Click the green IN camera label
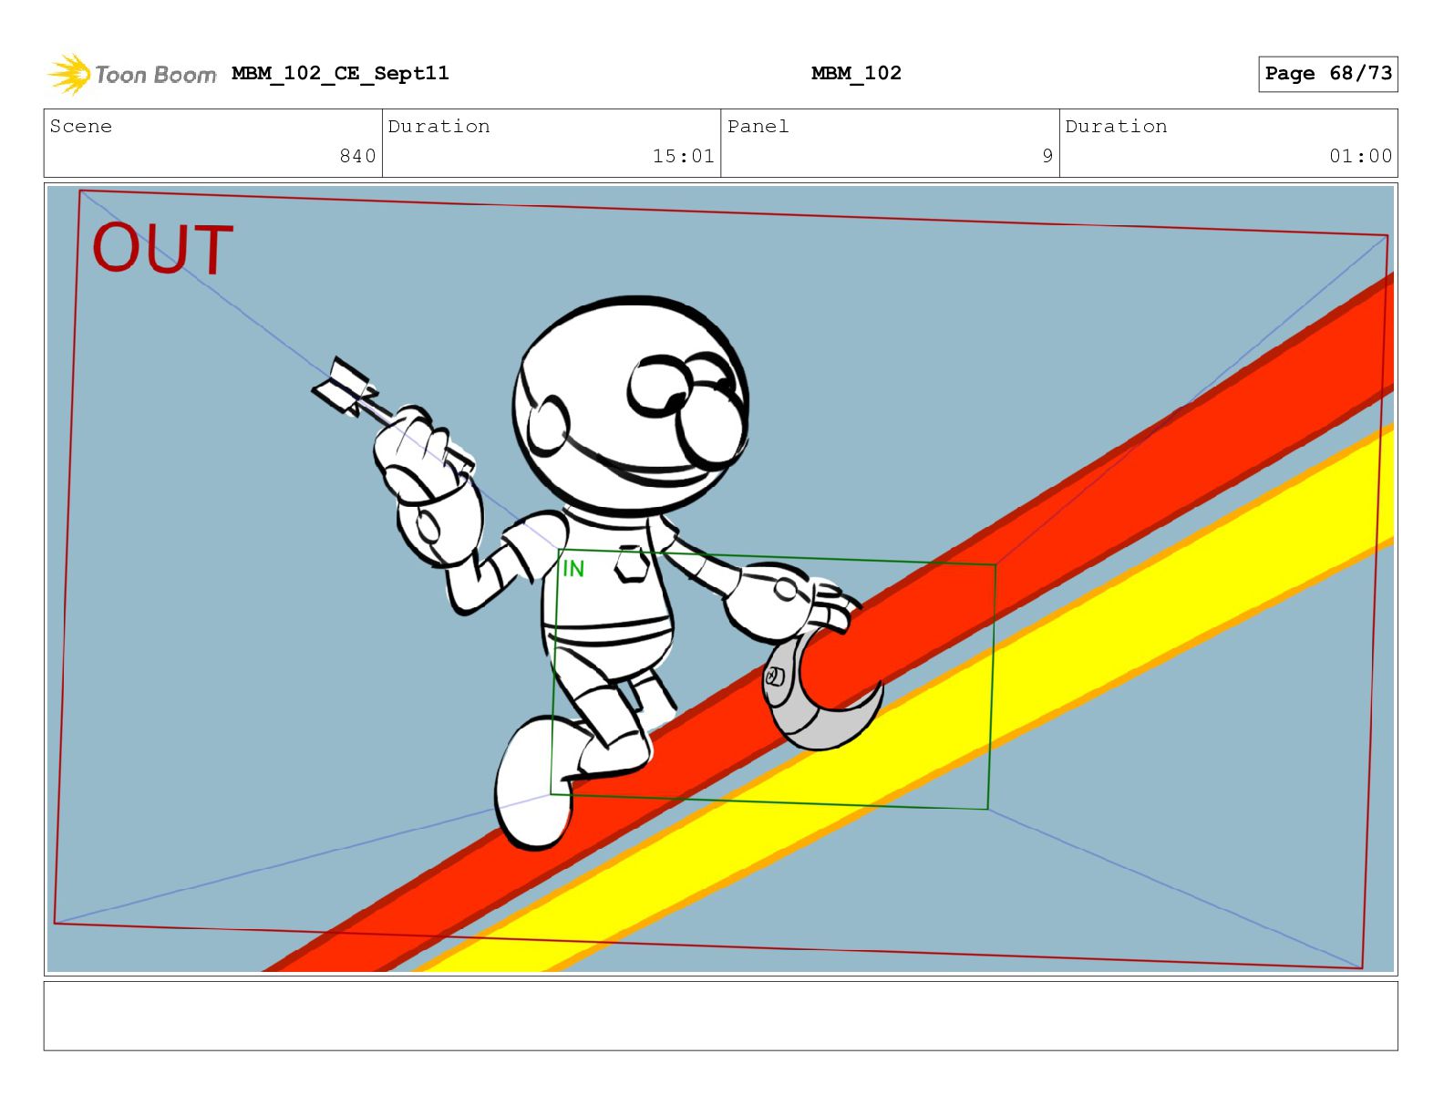Image resolution: width=1444 pixels, height=1116 pixels. [x=573, y=569]
